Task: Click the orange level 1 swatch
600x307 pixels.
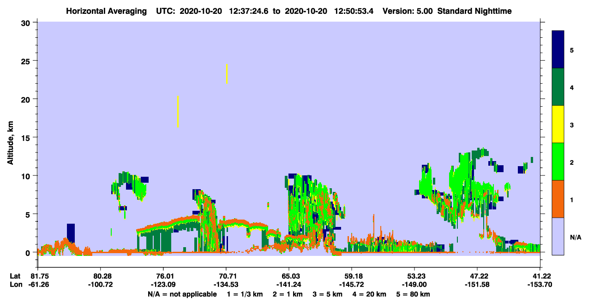Action: [558, 199]
